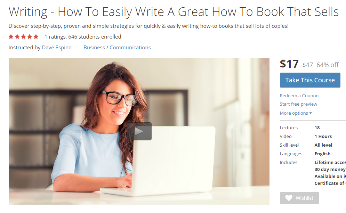Image resolution: width=346 pixels, height=213 pixels.
Task: Click the 64% off discount label
Action: coord(328,65)
